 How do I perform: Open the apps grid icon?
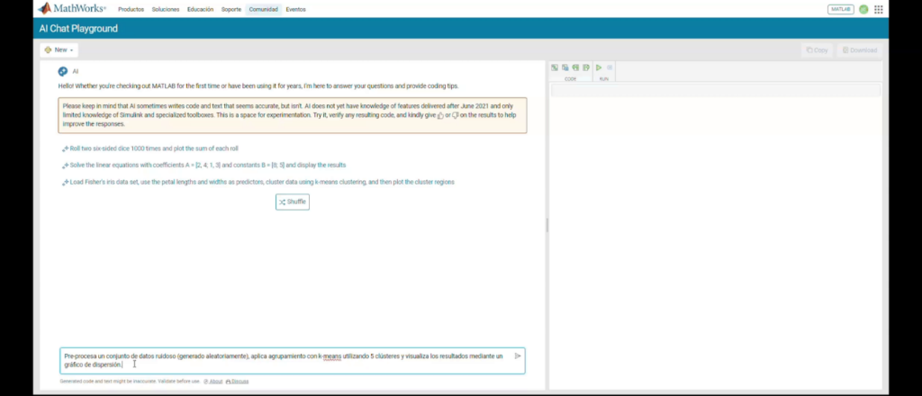(879, 9)
